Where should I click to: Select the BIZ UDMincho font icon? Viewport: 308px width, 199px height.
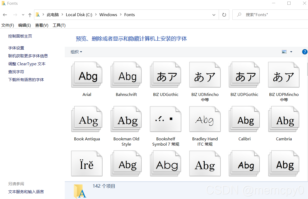[205, 75]
